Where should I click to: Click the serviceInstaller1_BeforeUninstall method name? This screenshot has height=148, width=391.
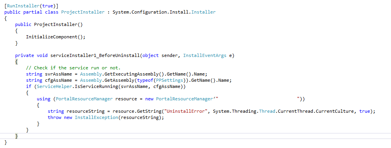95,55
